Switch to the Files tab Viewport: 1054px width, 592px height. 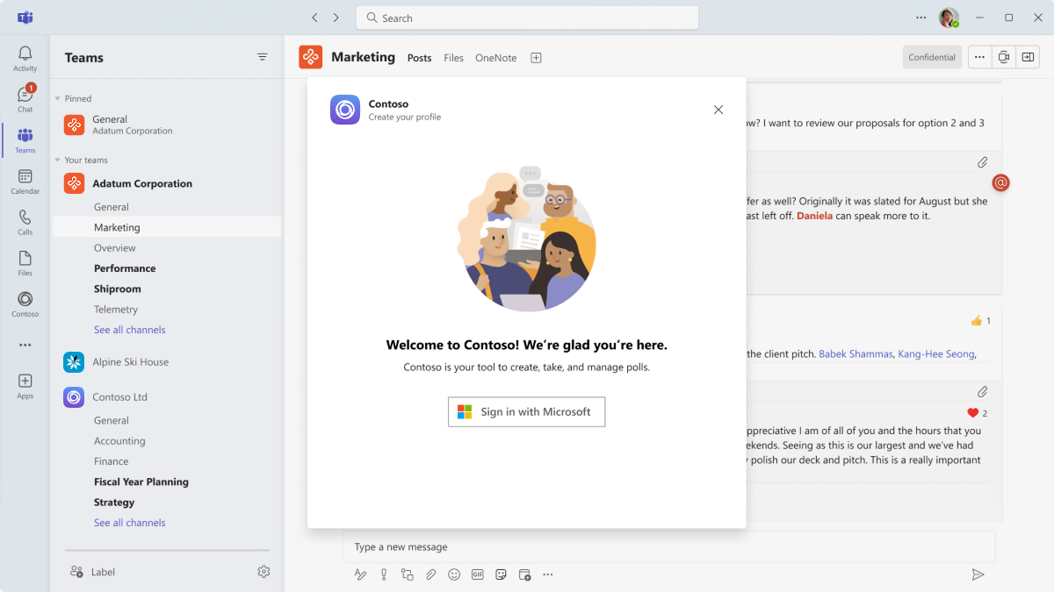pos(453,58)
